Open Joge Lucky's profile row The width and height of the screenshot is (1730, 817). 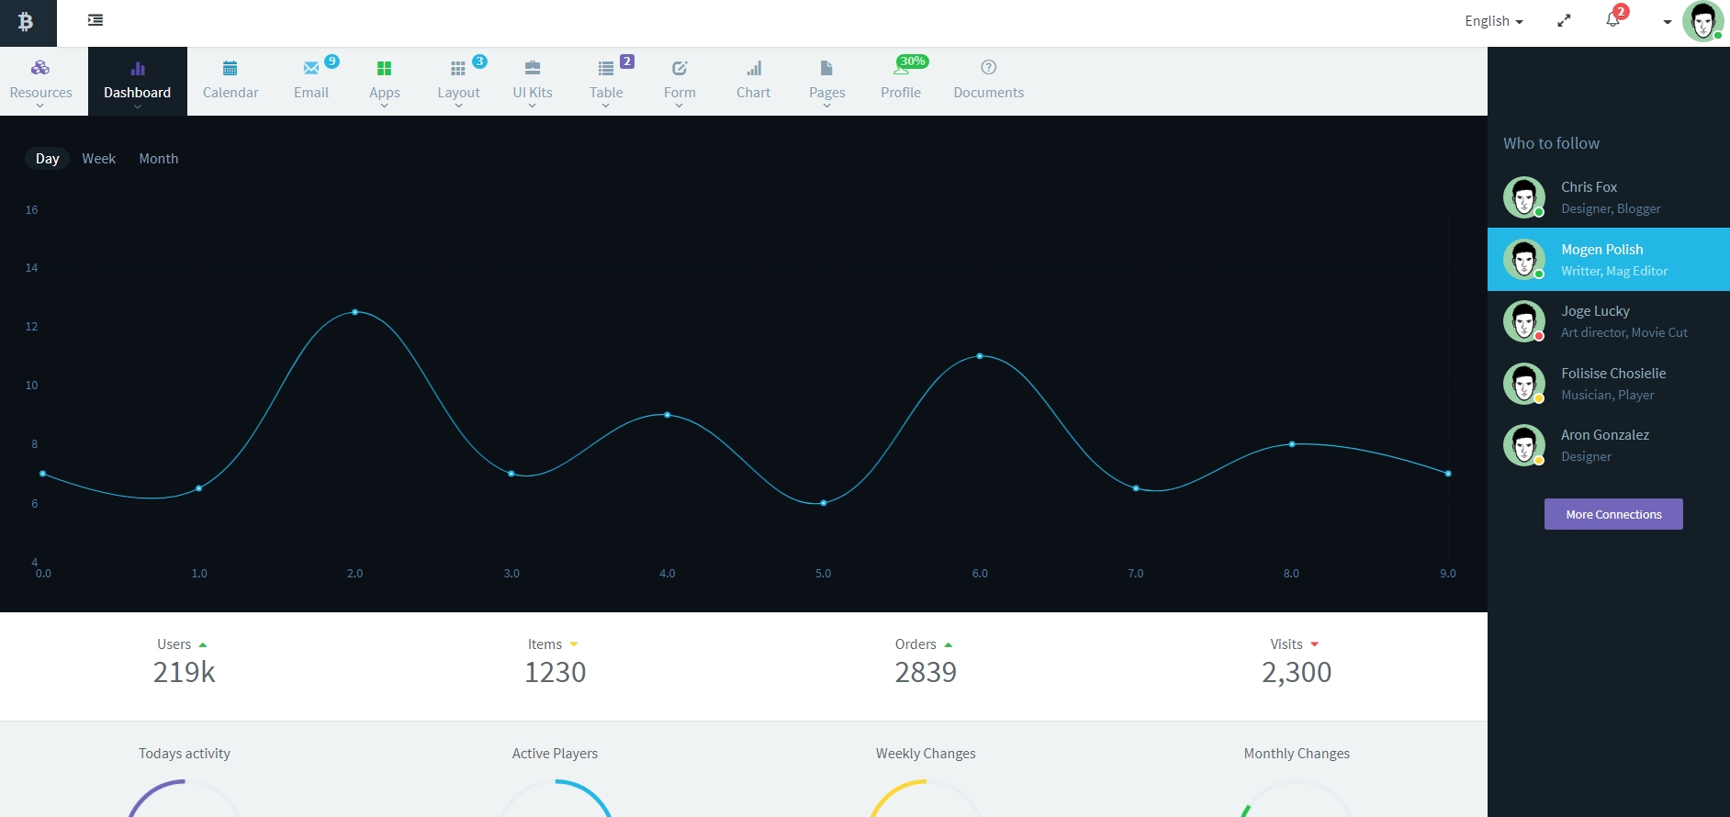tap(1609, 321)
